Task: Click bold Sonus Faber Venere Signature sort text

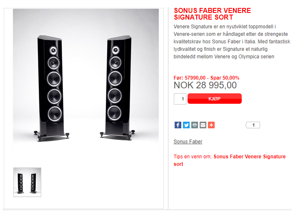Action: [230, 160]
